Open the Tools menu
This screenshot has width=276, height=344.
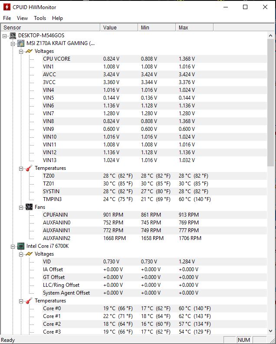pyautogui.click(x=40, y=18)
